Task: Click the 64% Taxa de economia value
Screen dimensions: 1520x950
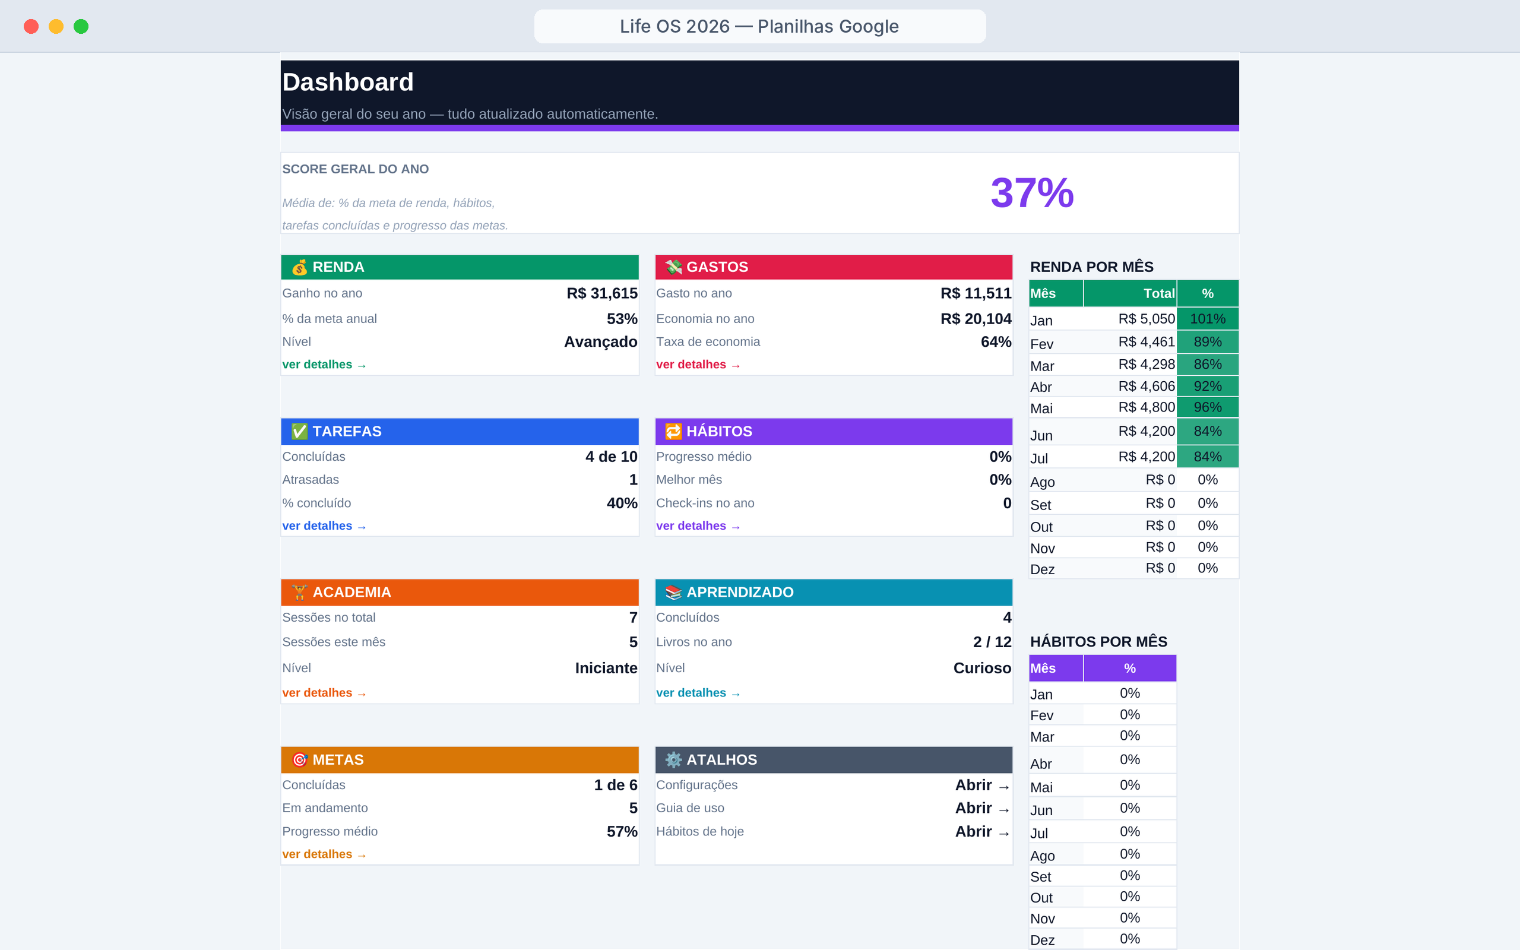Action: point(996,342)
